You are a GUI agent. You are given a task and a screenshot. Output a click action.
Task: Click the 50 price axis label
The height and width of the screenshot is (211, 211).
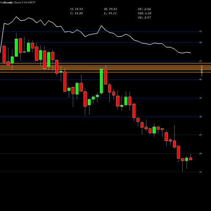(200, 43)
